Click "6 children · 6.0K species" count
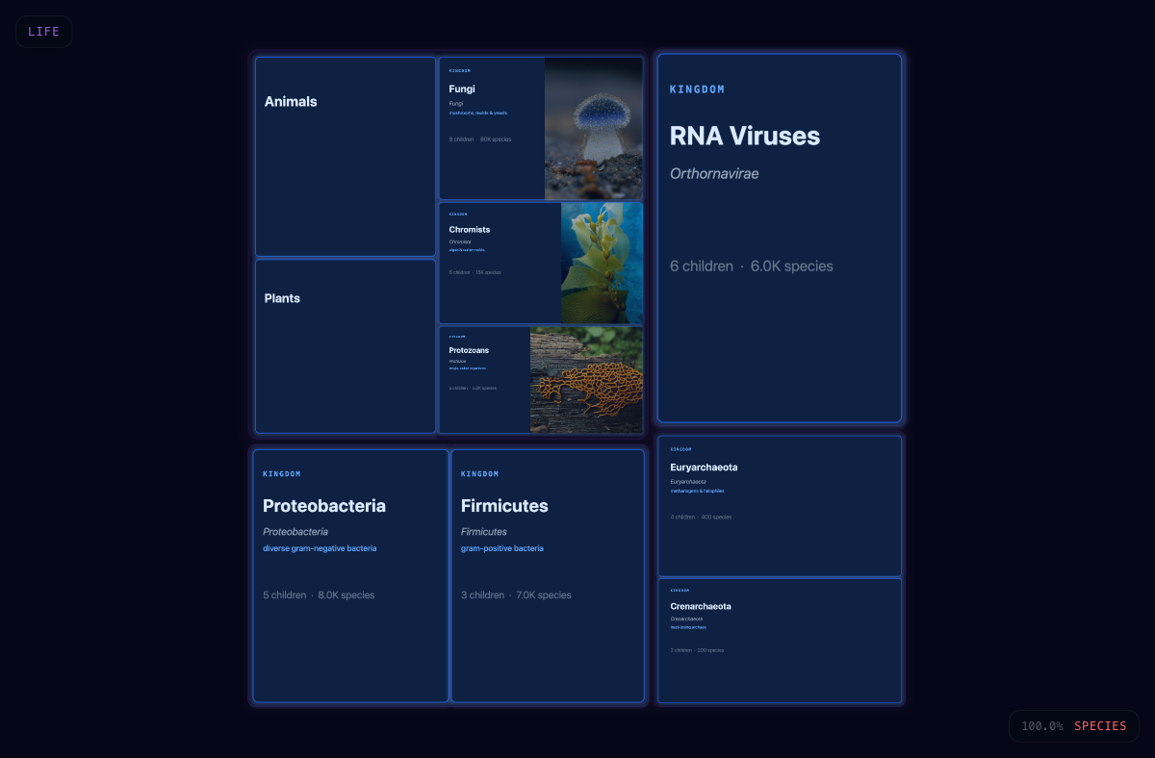The image size is (1155, 758). [x=751, y=266]
